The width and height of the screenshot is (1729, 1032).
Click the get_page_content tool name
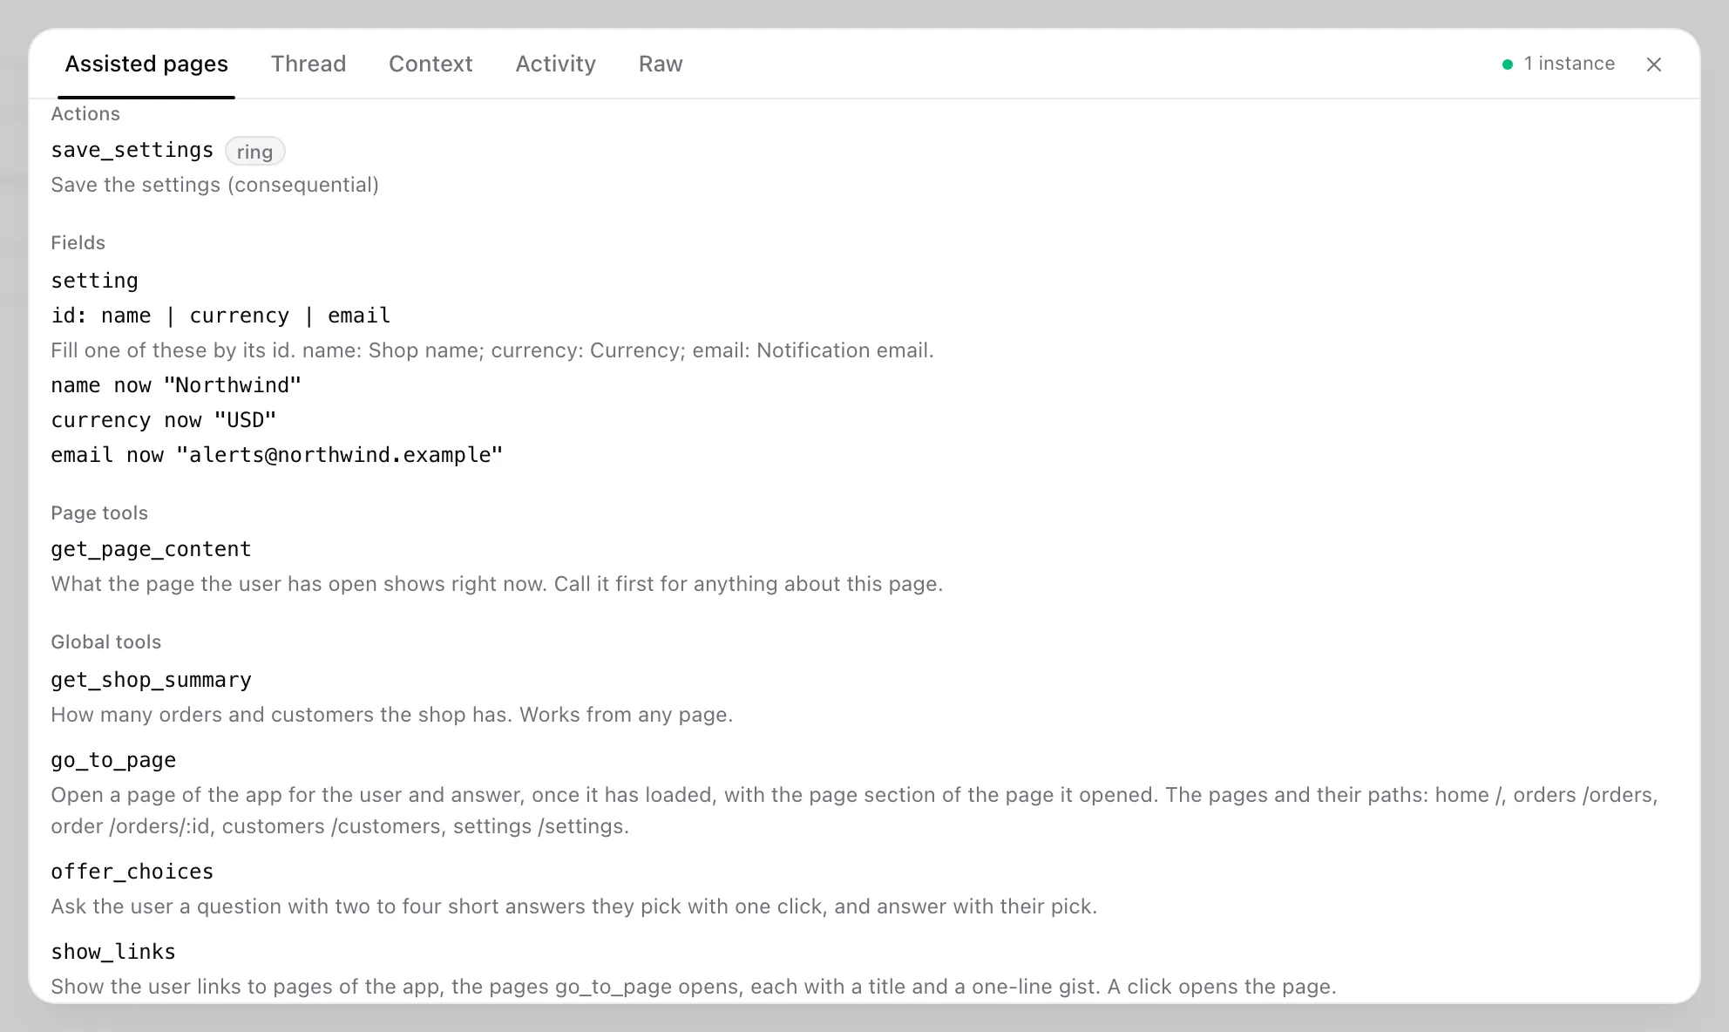[151, 549]
